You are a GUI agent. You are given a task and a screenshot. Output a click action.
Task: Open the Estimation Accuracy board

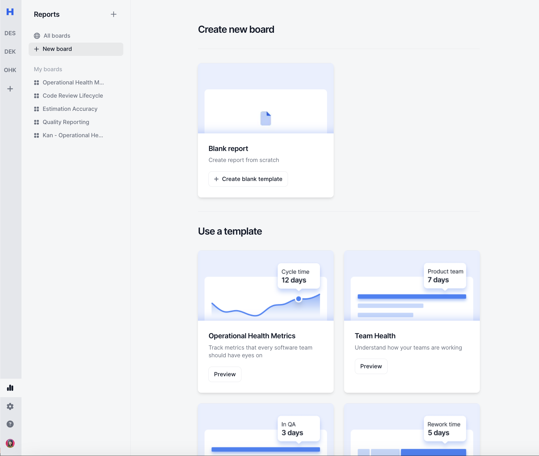coord(70,109)
